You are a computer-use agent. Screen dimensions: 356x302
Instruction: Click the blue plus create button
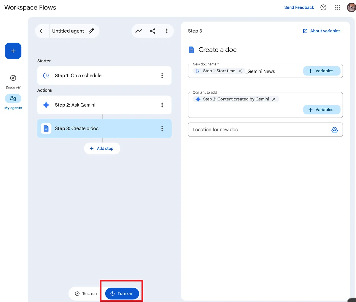[13, 51]
